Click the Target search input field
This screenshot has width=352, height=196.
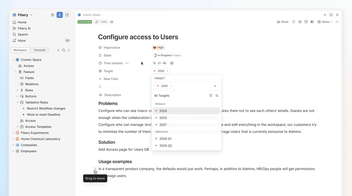pos(192,86)
